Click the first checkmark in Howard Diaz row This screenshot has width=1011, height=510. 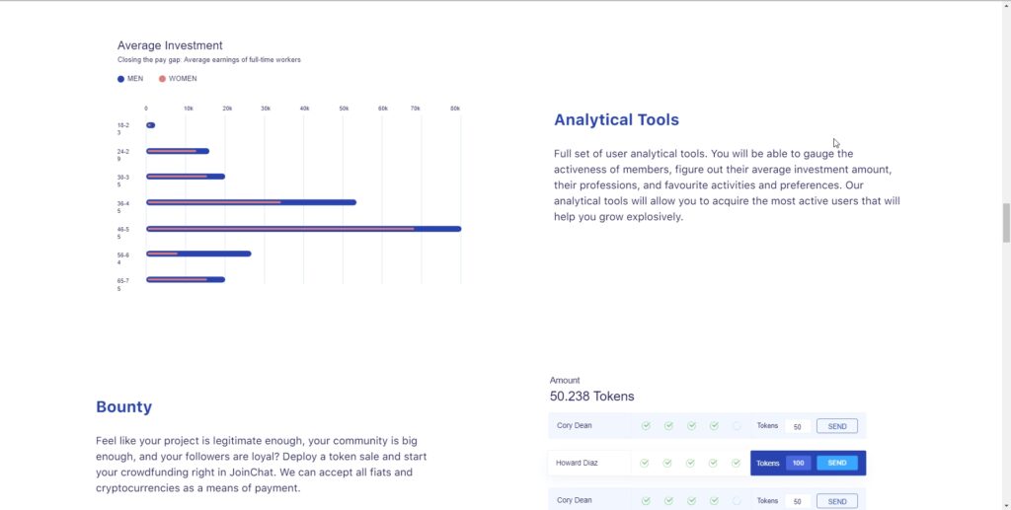tap(646, 463)
